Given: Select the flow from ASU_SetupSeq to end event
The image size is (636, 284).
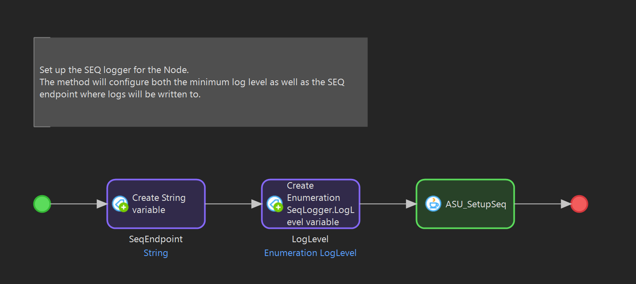Looking at the screenshot, I should [x=537, y=204].
